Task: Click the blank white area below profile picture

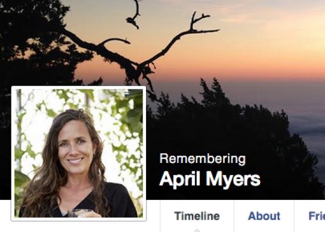Action: pos(79,227)
